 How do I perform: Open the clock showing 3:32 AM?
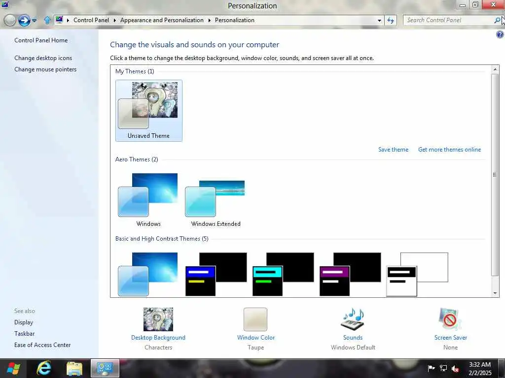tap(480, 369)
